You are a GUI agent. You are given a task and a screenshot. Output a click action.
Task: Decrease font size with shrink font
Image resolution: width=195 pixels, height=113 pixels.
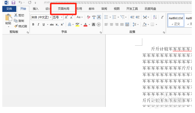pyautogui.click(x=71, y=17)
